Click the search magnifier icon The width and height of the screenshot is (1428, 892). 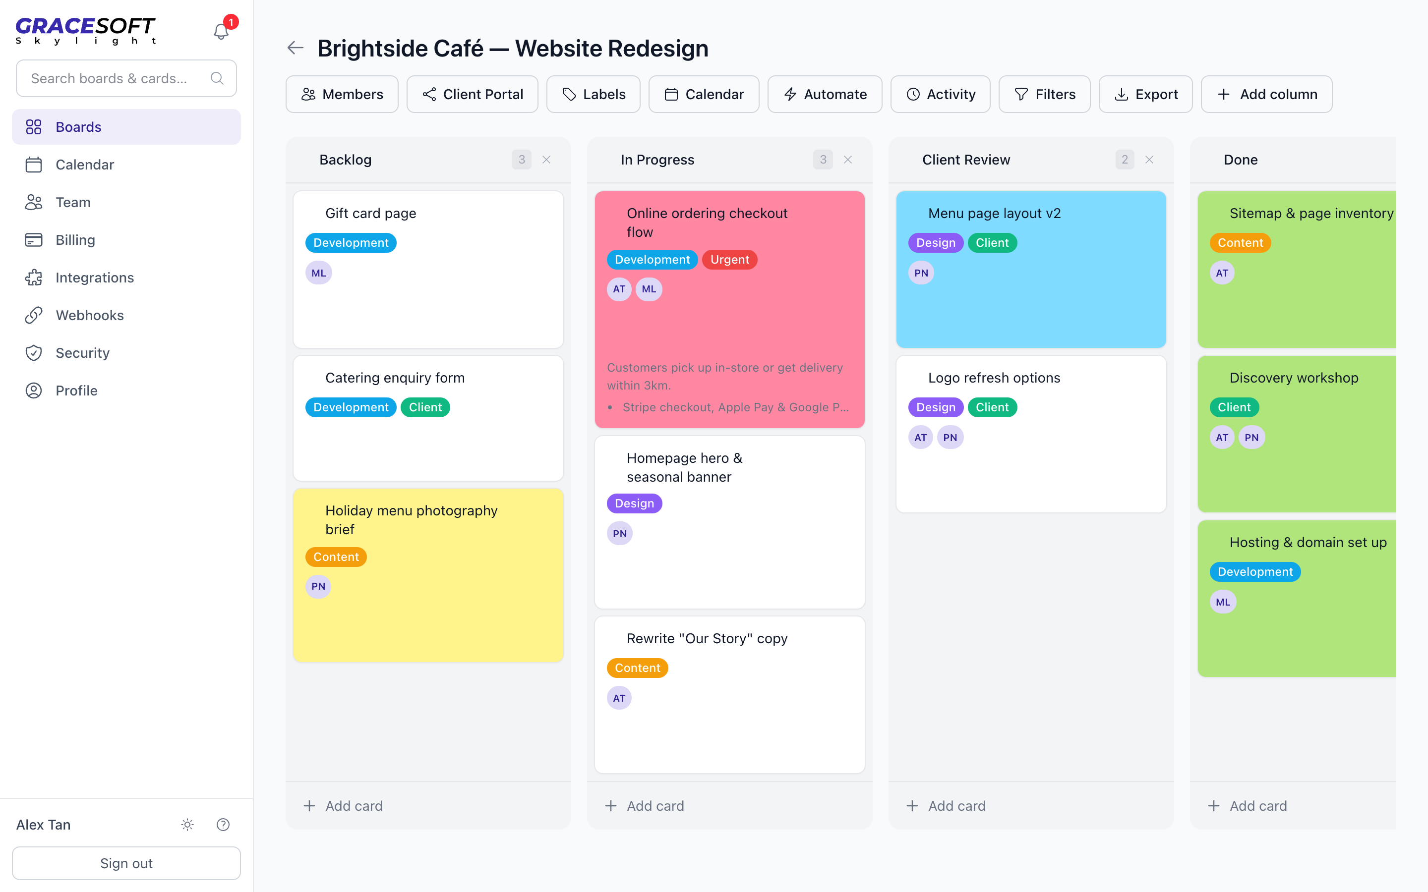tap(217, 78)
